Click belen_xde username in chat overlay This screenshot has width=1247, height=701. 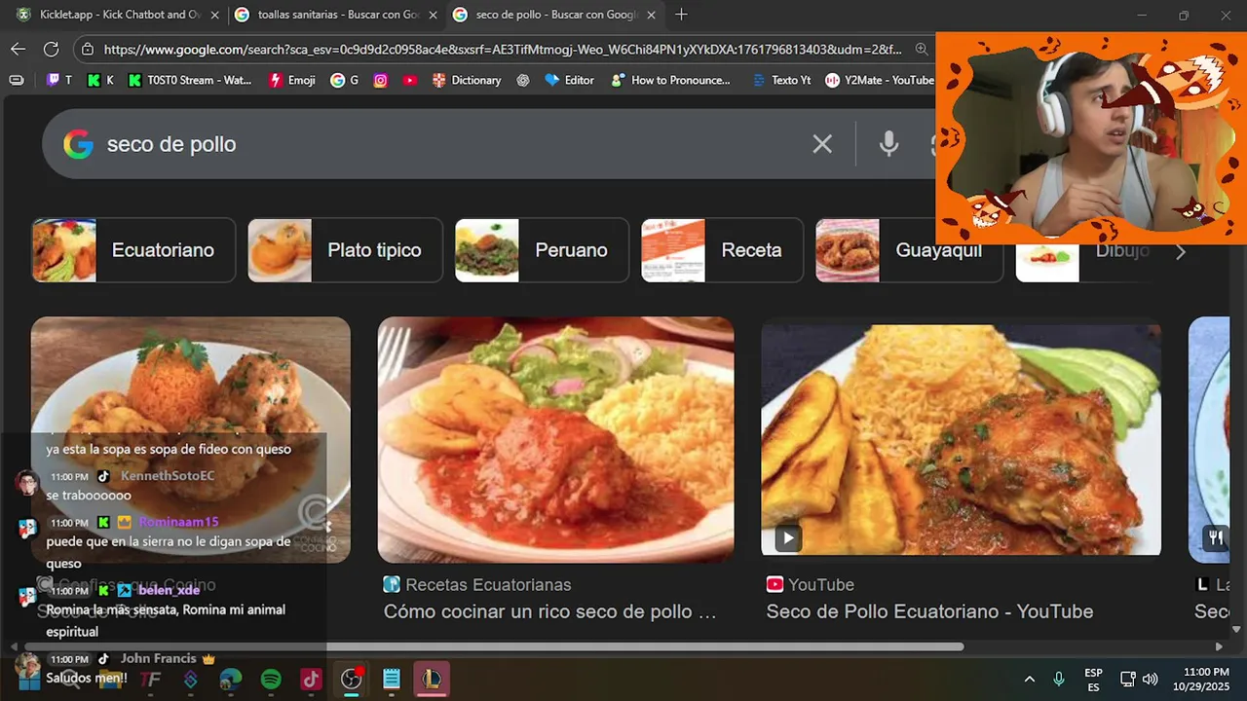[x=169, y=590]
